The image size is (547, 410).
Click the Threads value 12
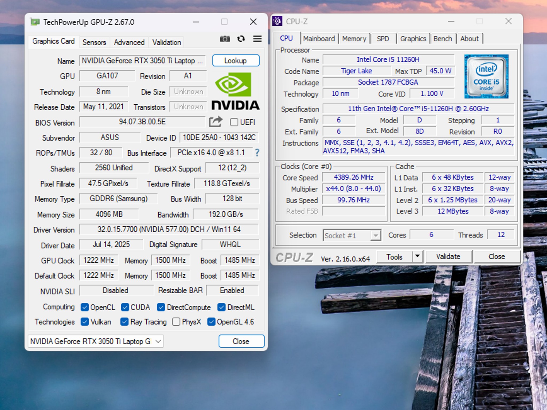coord(501,235)
